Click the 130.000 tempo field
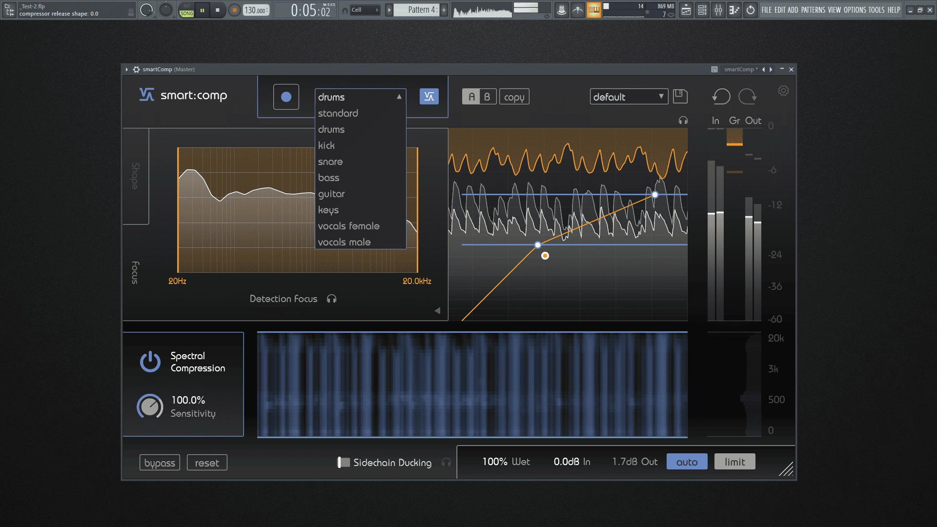This screenshot has width=937, height=527. (x=256, y=10)
